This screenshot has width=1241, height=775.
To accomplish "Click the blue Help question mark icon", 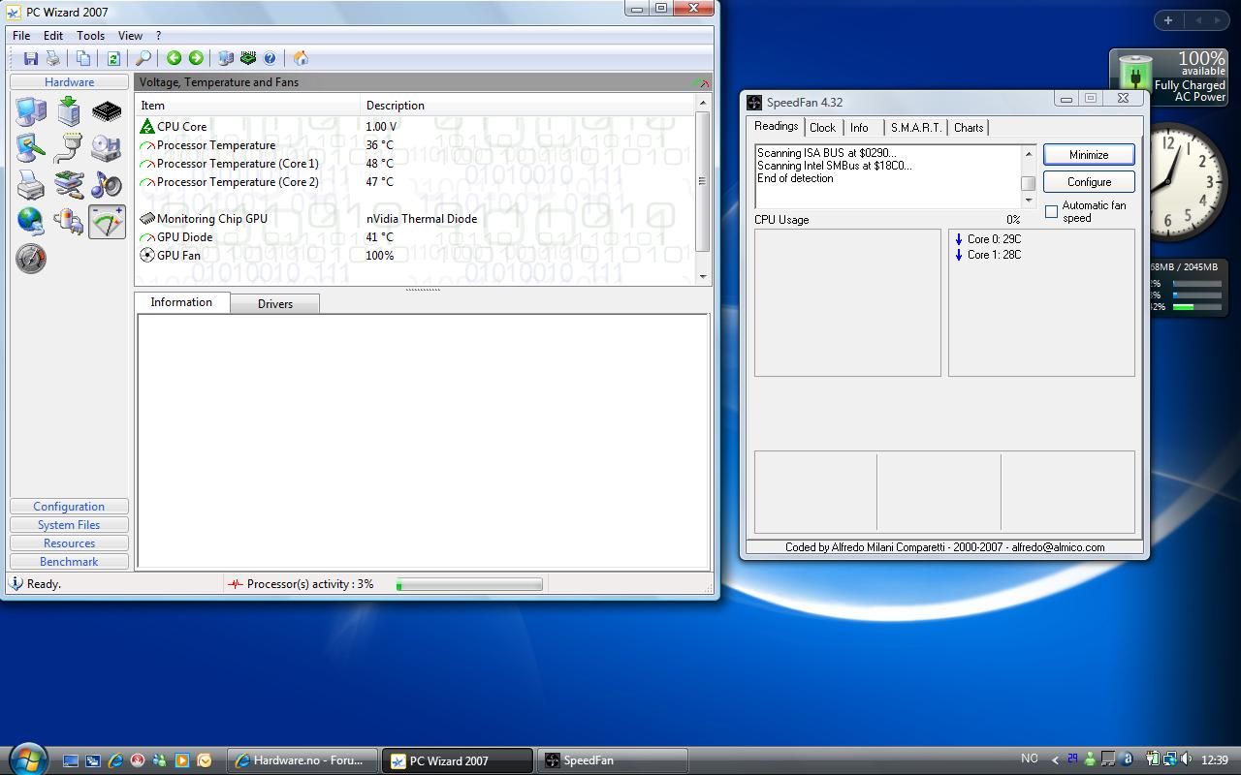I will (x=270, y=58).
